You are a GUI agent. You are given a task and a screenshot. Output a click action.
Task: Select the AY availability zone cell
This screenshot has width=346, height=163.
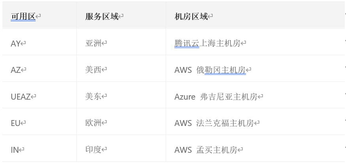pyautogui.click(x=16, y=44)
